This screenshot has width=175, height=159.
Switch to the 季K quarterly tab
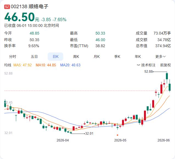(x=117, y=56)
